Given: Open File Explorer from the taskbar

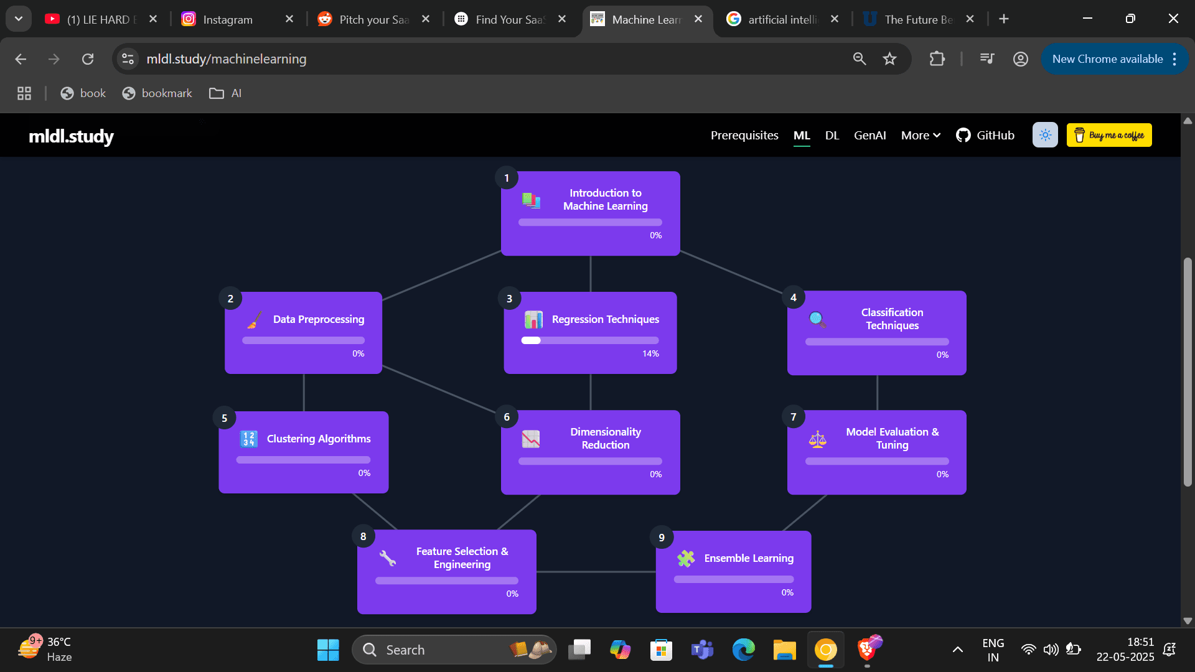Looking at the screenshot, I should (784, 650).
